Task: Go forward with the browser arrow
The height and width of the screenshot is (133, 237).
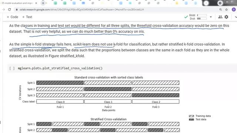Action: tap(3, 10)
